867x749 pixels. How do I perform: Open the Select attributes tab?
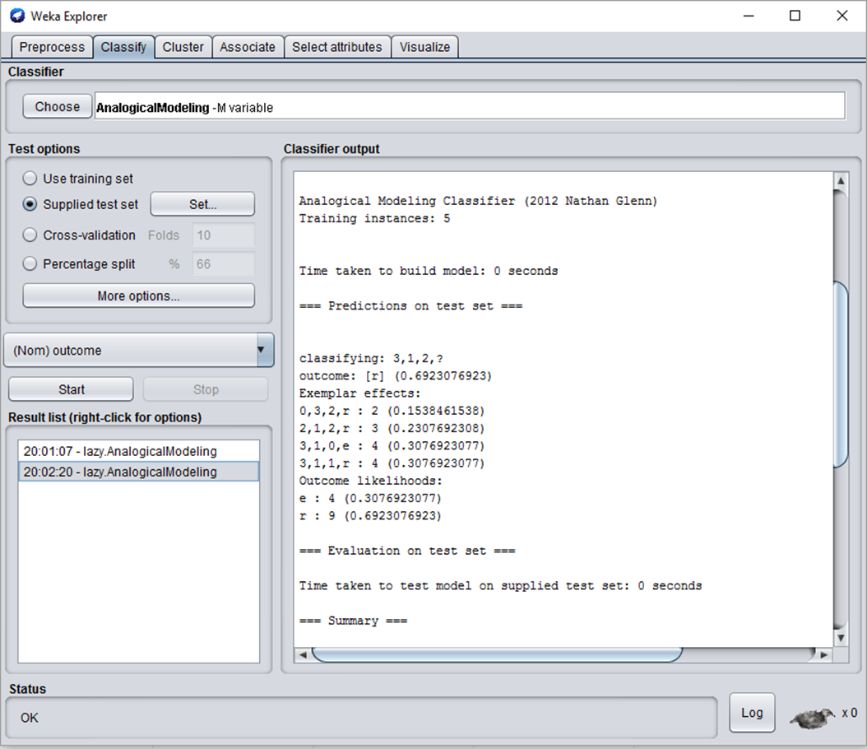[x=336, y=47]
